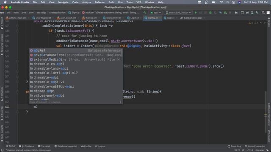Open the SDK Manager icon
Screen dimensions: 271x152
257,13
